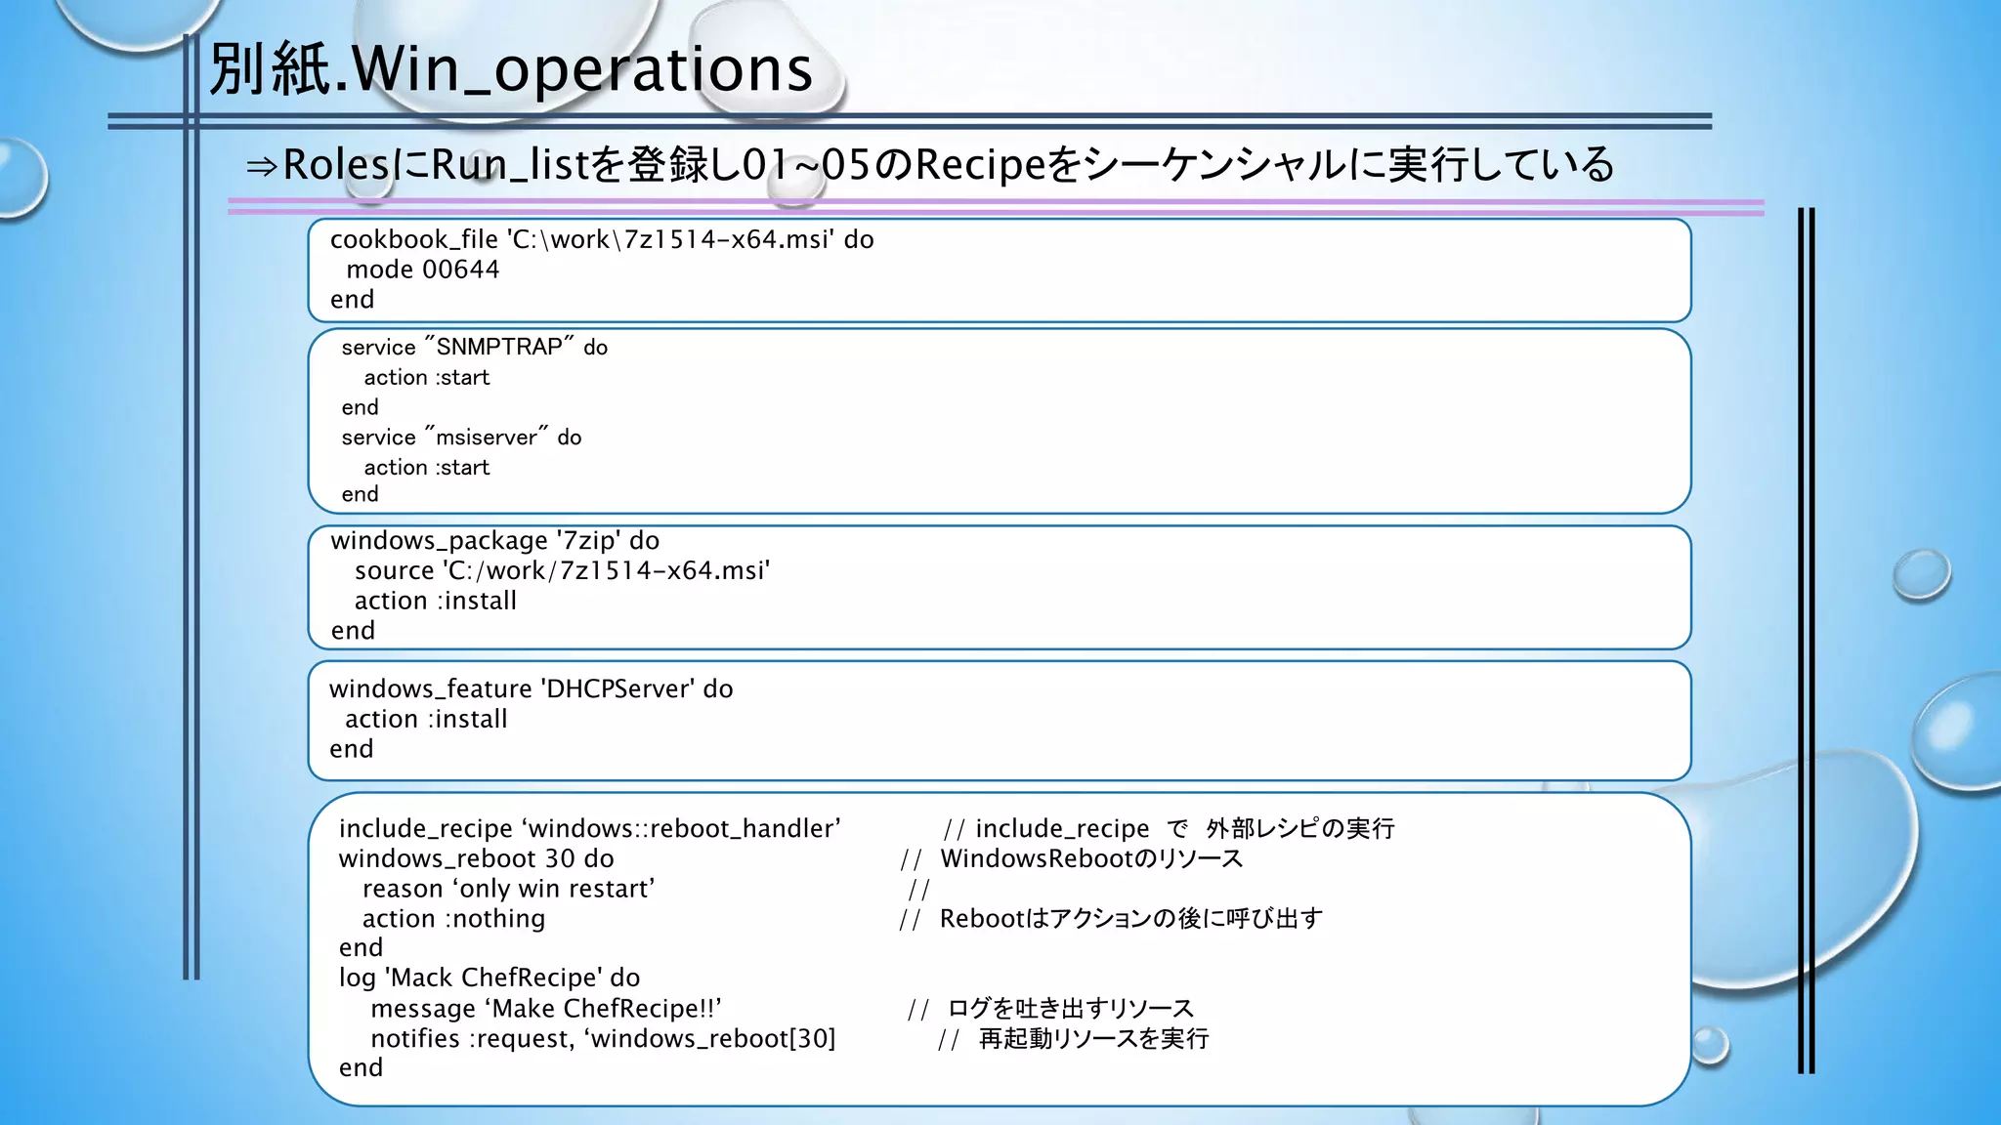Click the slide title '別紙.Win_operations'
The width and height of the screenshot is (2001, 1125).
tap(511, 69)
